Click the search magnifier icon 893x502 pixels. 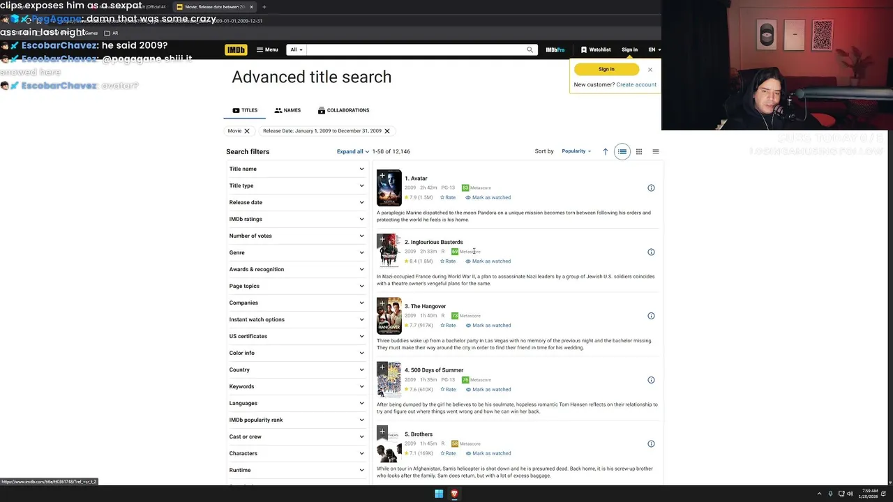[x=530, y=50]
